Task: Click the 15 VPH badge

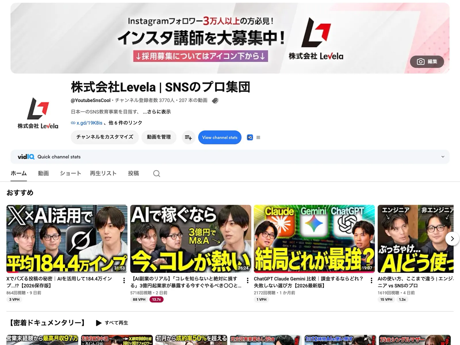Action: [386, 300]
